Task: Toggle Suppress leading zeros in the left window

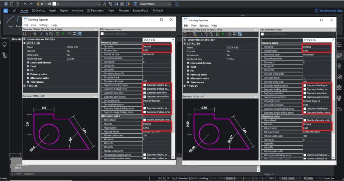Action: tap(145, 85)
